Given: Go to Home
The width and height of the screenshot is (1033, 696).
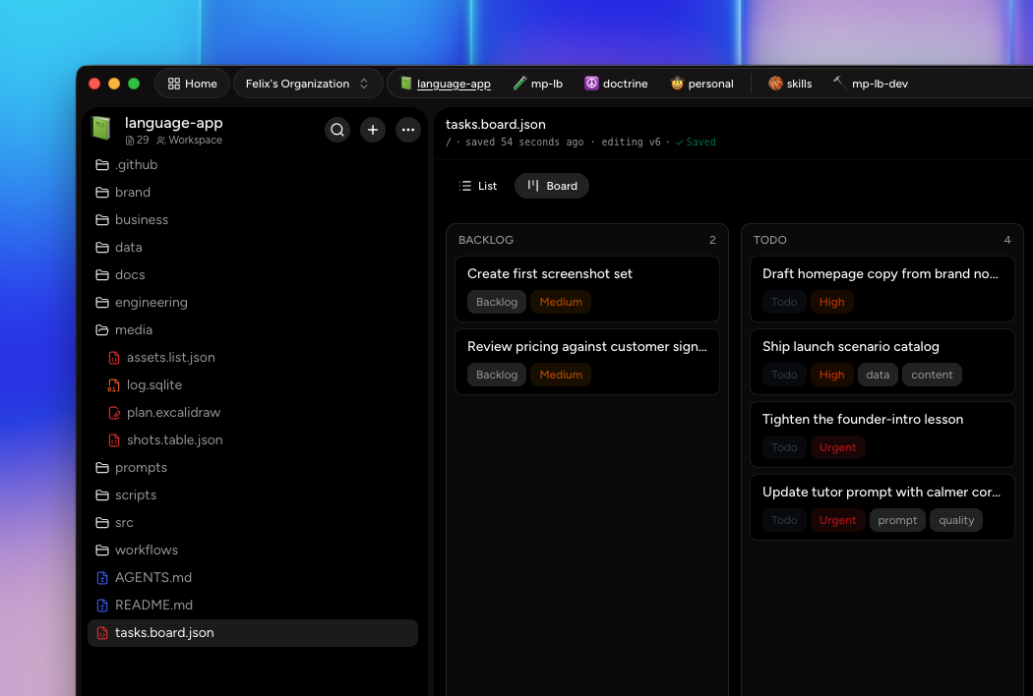Looking at the screenshot, I should point(193,84).
